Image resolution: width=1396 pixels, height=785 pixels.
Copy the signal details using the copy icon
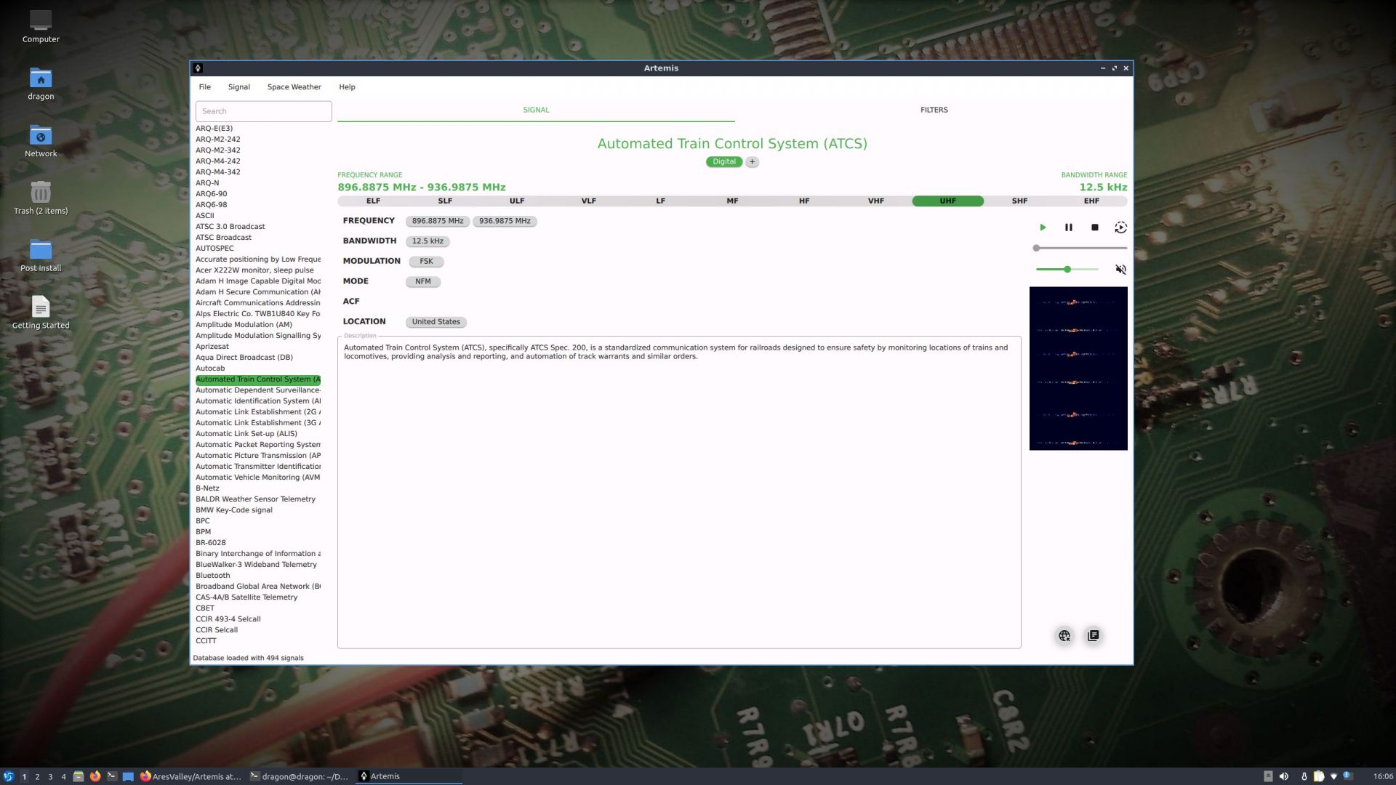1093,635
